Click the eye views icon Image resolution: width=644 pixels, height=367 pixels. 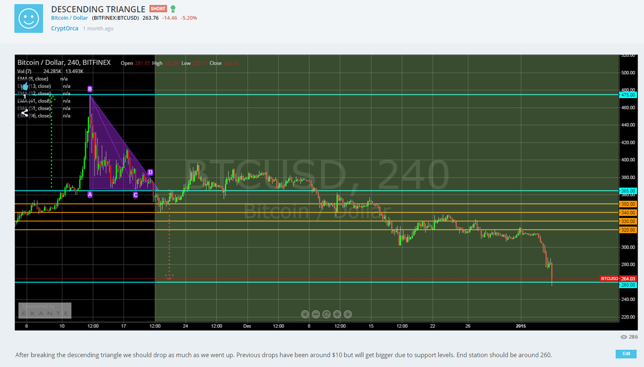tap(623, 337)
